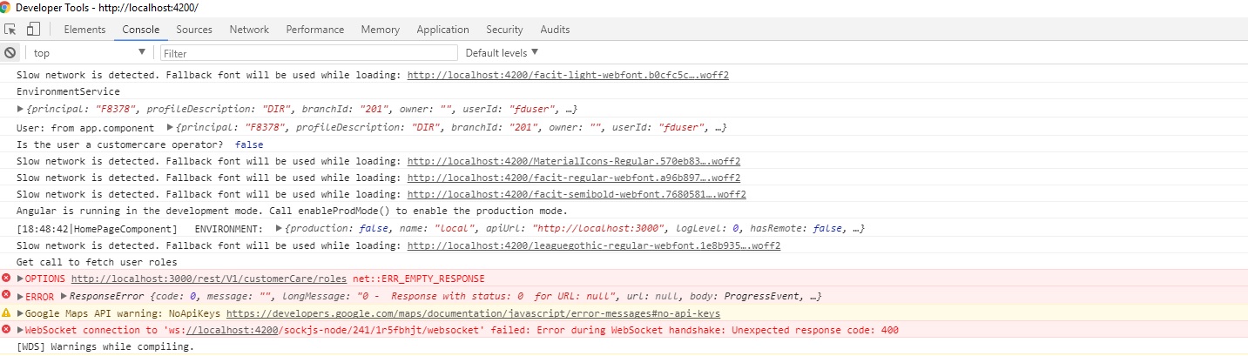This screenshot has width=1248, height=356.
Task: Click 'Angular is running in the development mode' message
Action: click(292, 212)
